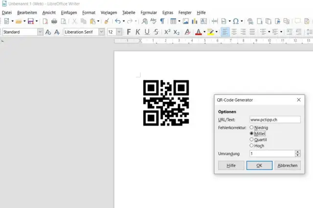
Task: Click the URL/Text input field
Action: [x=274, y=119]
